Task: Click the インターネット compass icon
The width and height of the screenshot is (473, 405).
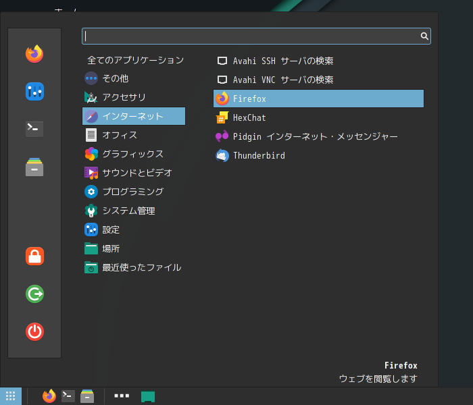Action: 91,116
